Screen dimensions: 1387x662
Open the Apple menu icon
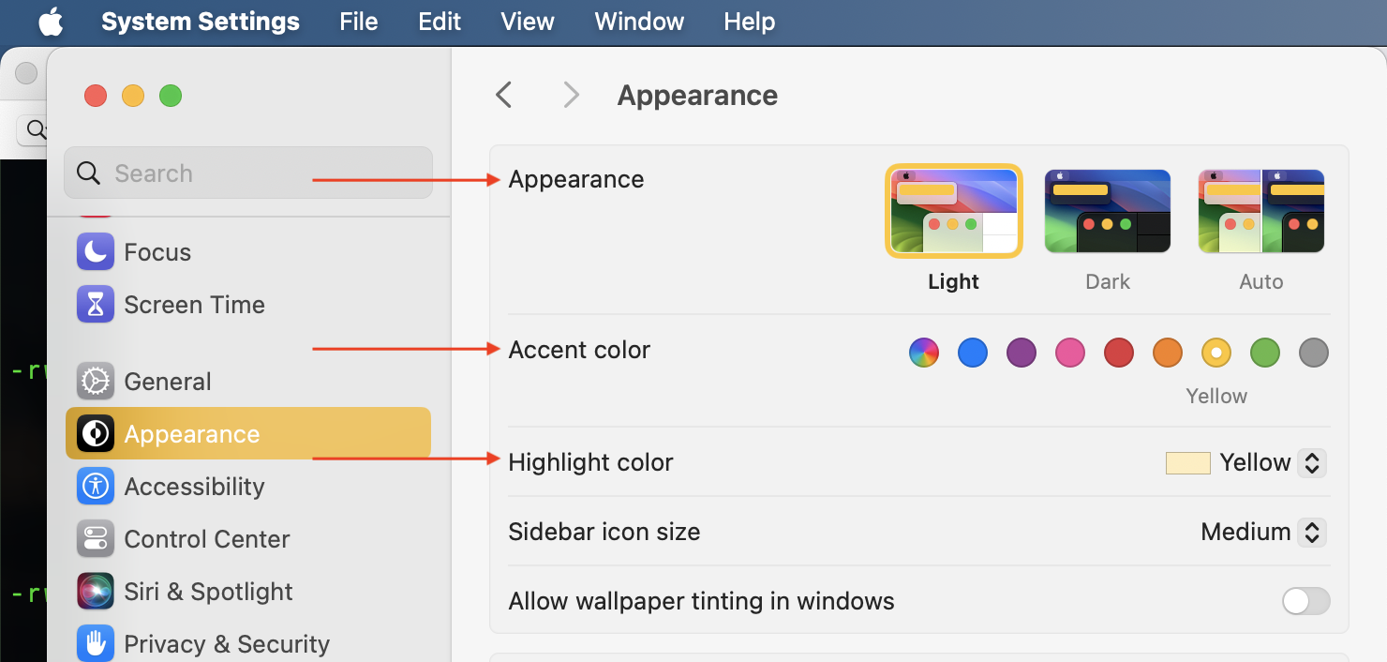51,22
